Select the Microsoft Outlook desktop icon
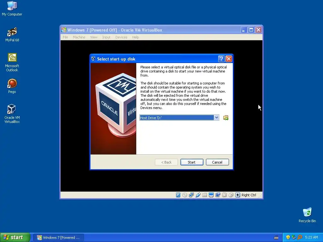The width and height of the screenshot is (323, 242). pos(12,62)
